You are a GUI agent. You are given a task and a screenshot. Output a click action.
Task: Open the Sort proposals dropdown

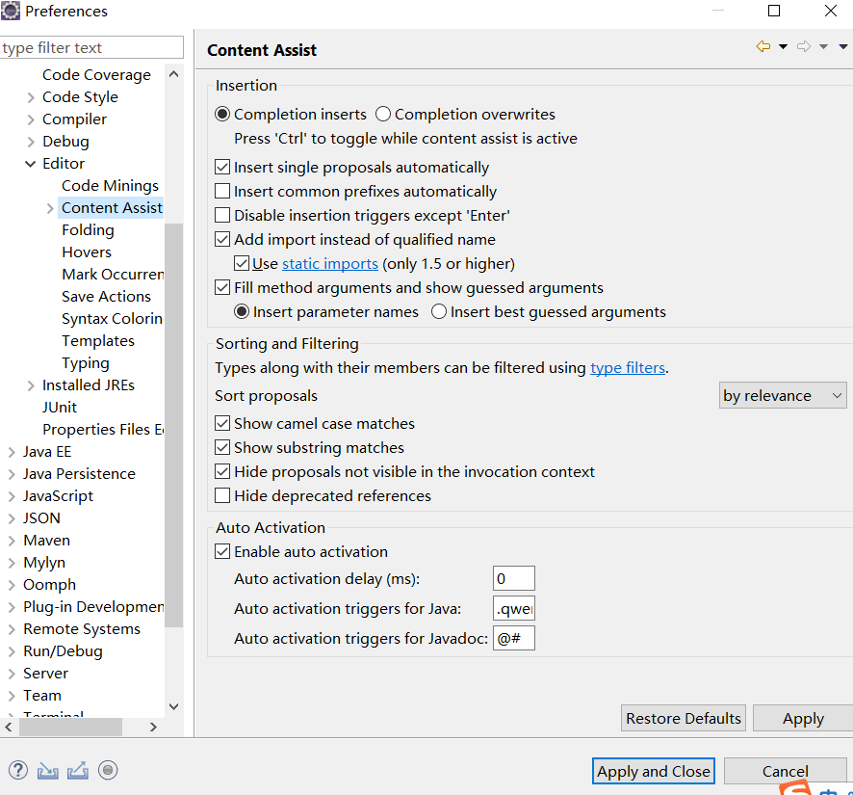click(x=783, y=396)
